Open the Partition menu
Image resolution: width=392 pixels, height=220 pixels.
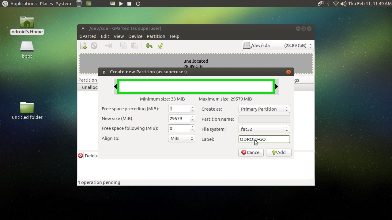point(156,36)
